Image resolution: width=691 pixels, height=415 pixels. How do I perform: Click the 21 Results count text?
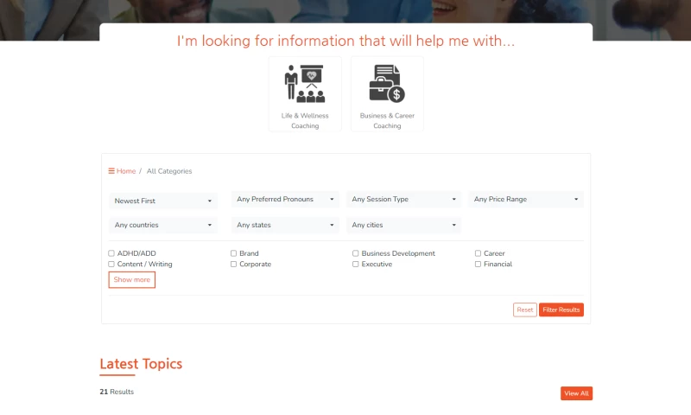pyautogui.click(x=117, y=392)
